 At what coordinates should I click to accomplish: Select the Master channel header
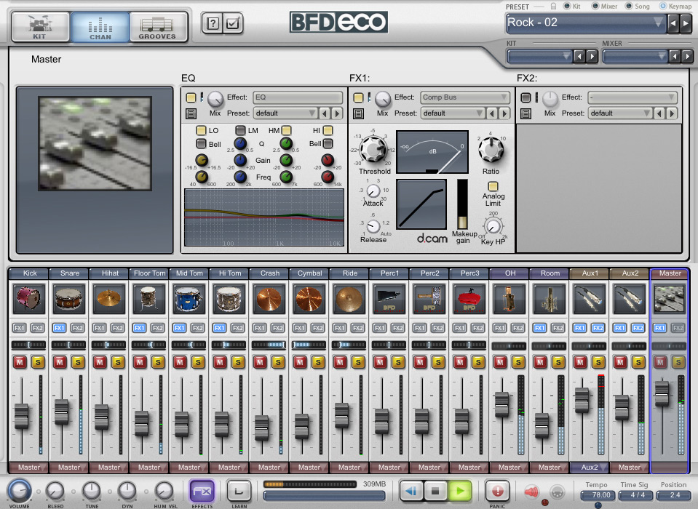pos(670,273)
